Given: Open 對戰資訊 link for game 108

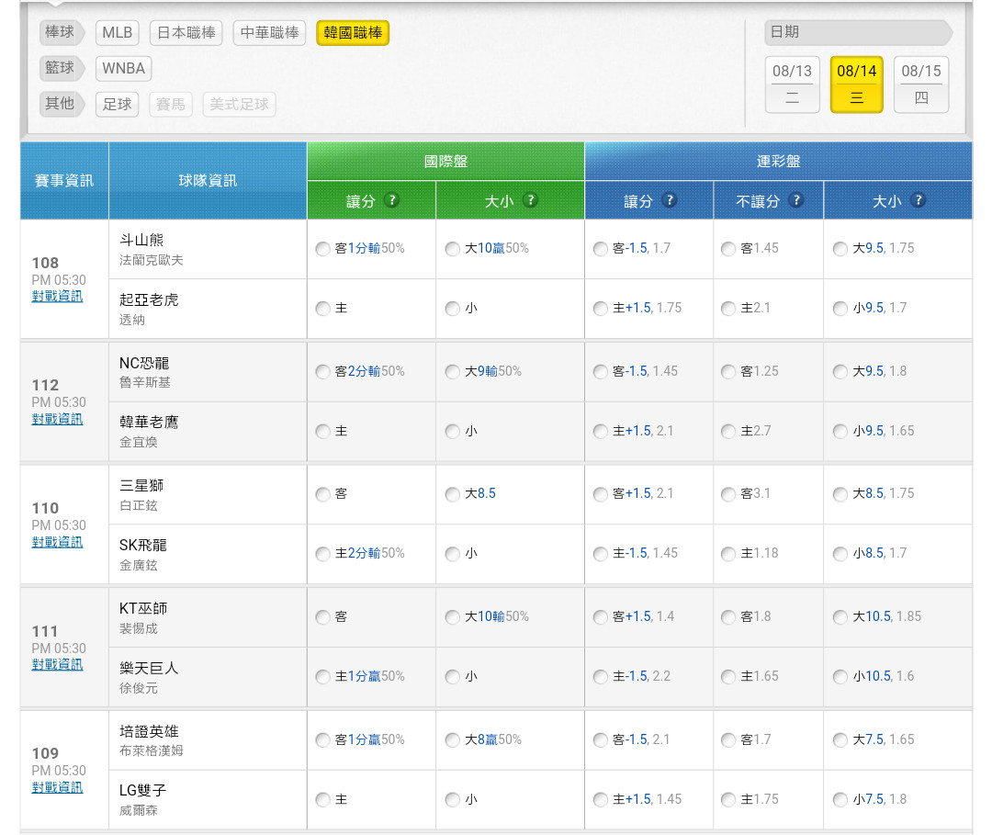Looking at the screenshot, I should pyautogui.click(x=57, y=296).
